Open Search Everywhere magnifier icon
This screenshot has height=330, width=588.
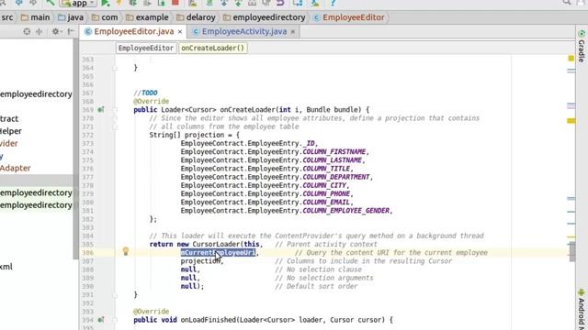[x=567, y=2]
